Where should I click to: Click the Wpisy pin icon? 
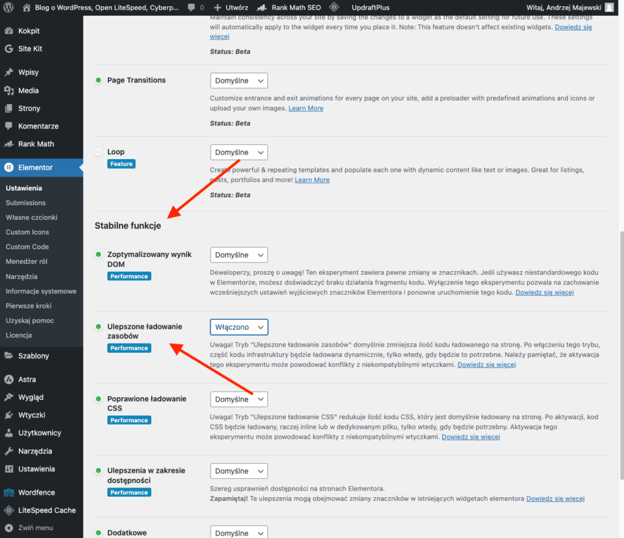9,73
